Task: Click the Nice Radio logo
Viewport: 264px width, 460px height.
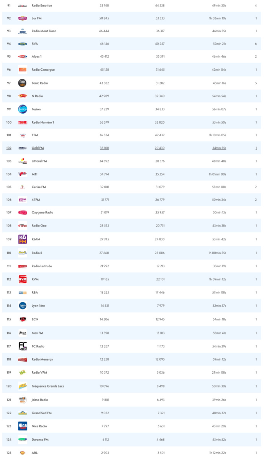Action: point(23,426)
